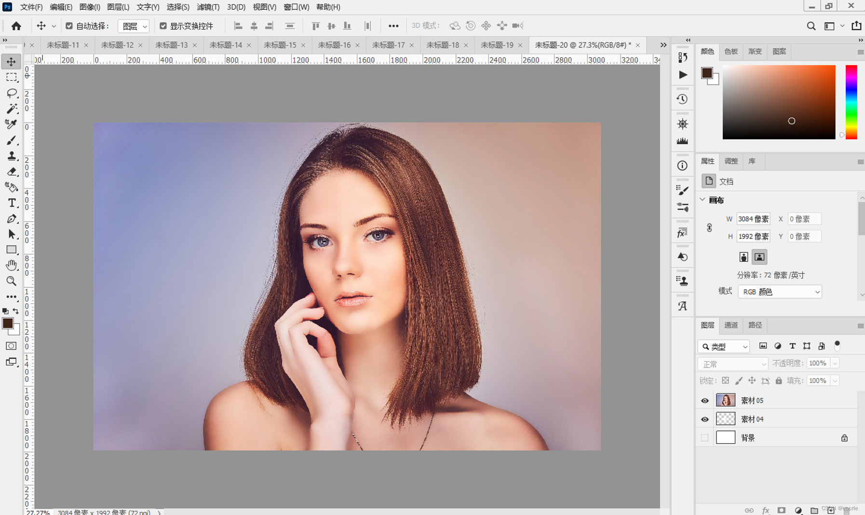Switch to the 通道 tab

[x=731, y=325]
